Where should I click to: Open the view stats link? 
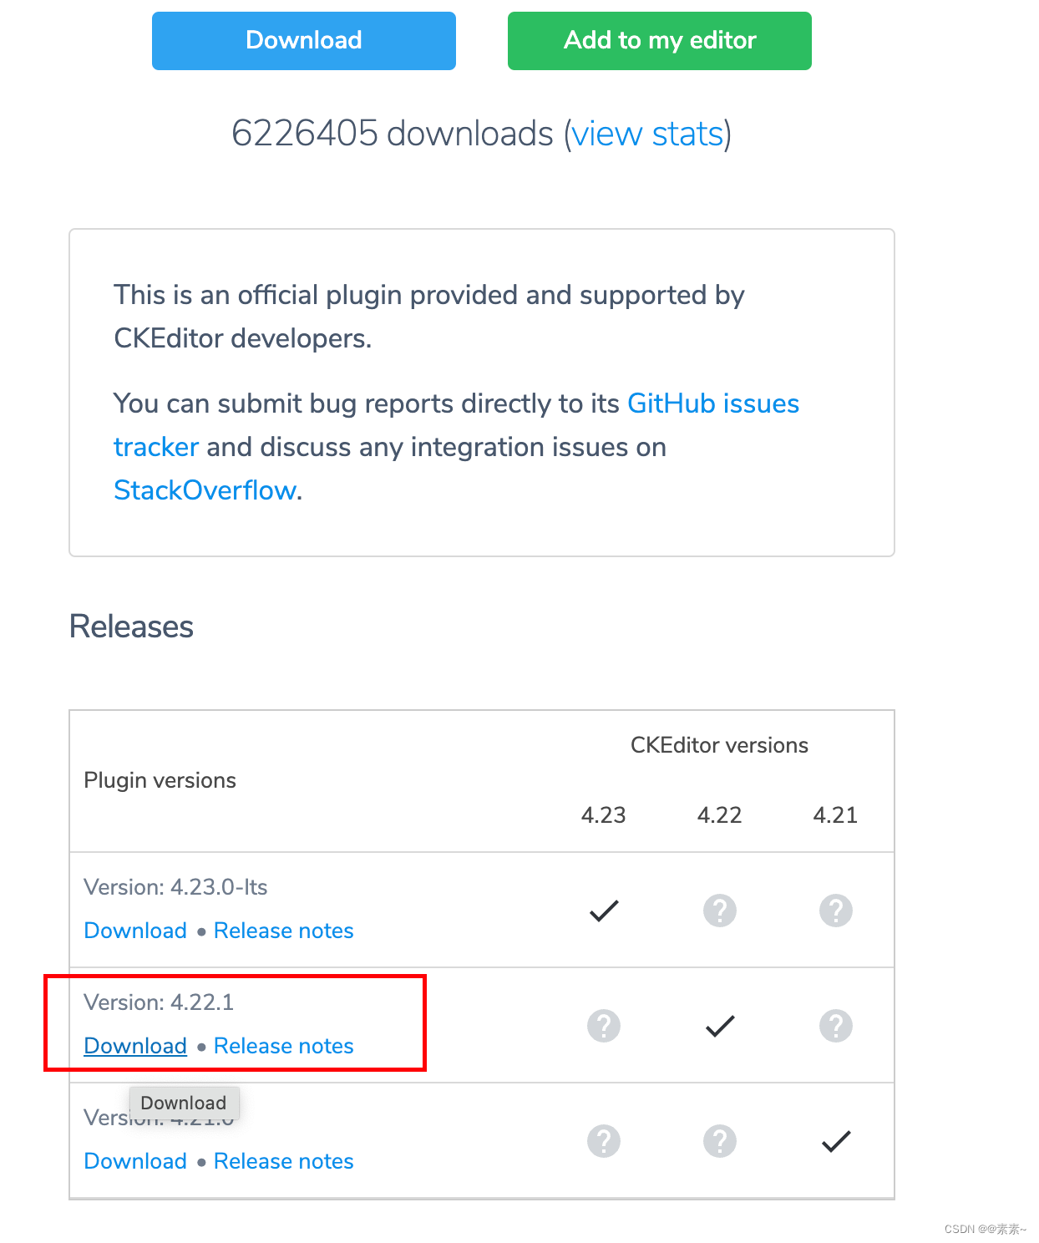648,133
